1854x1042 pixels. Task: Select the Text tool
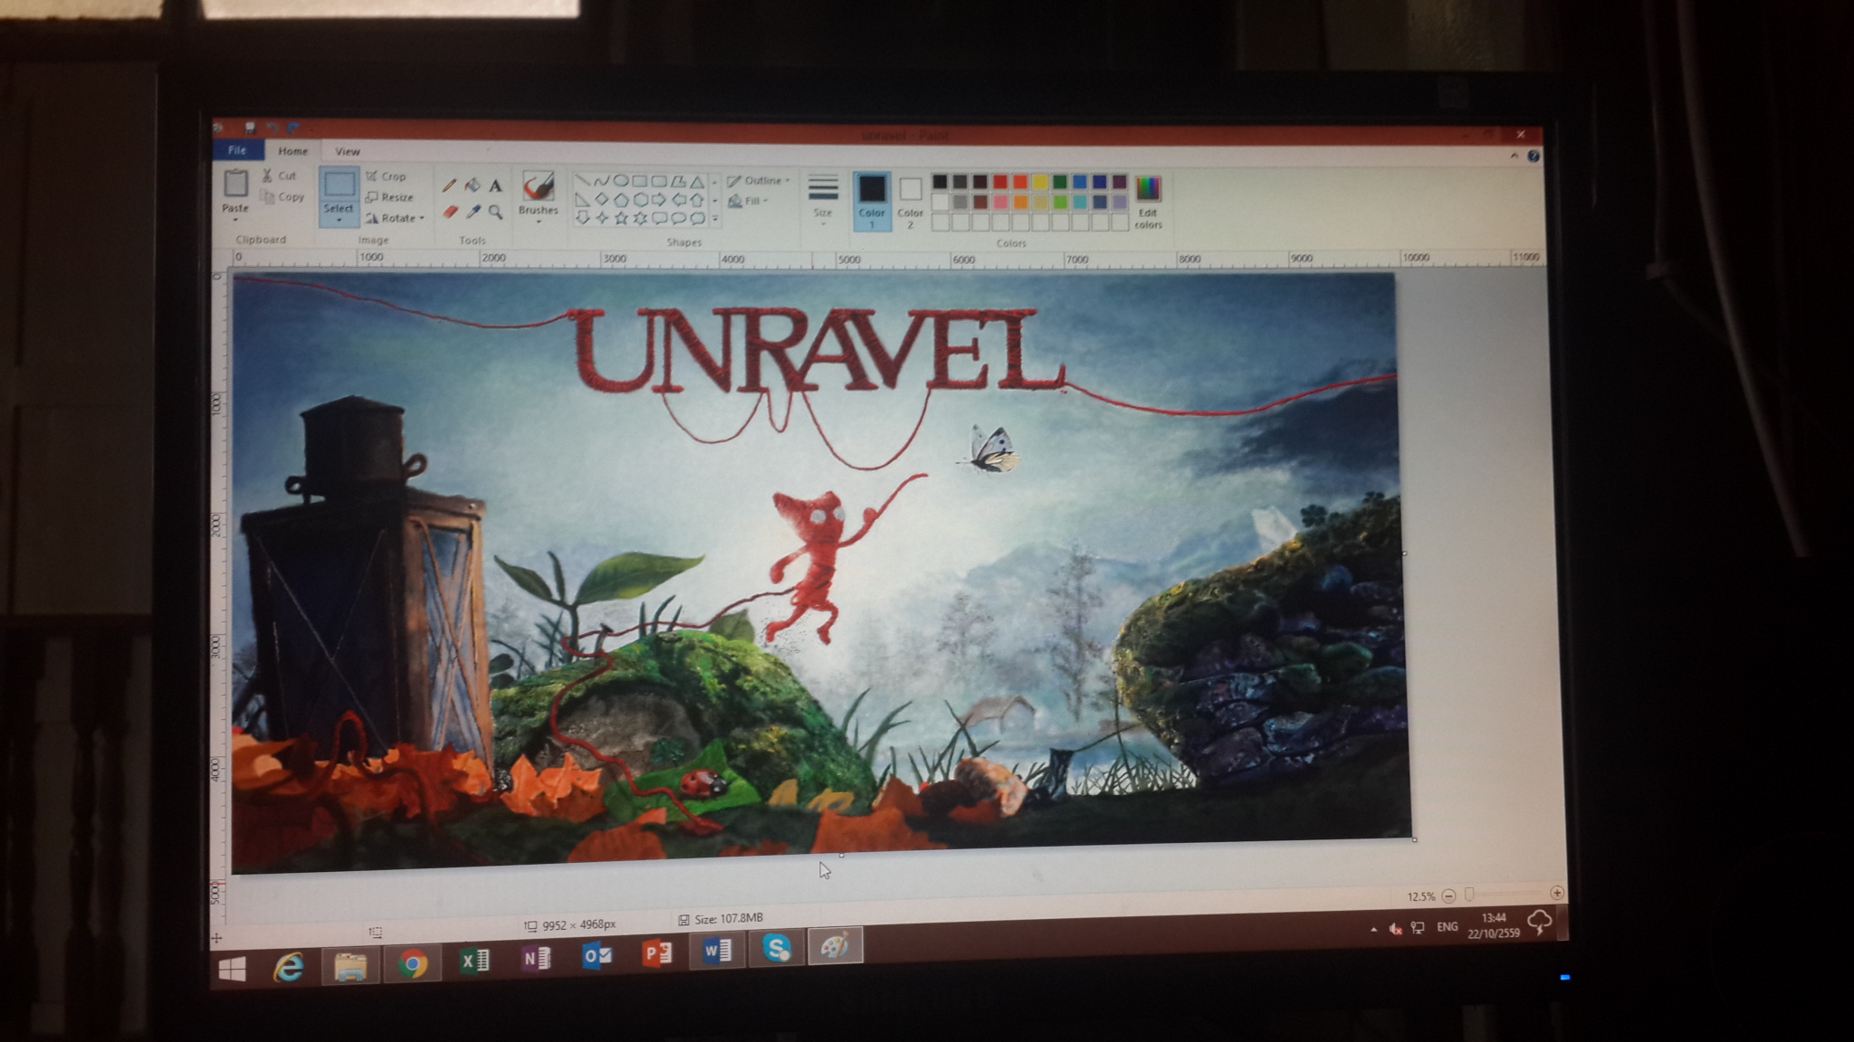coord(495,185)
